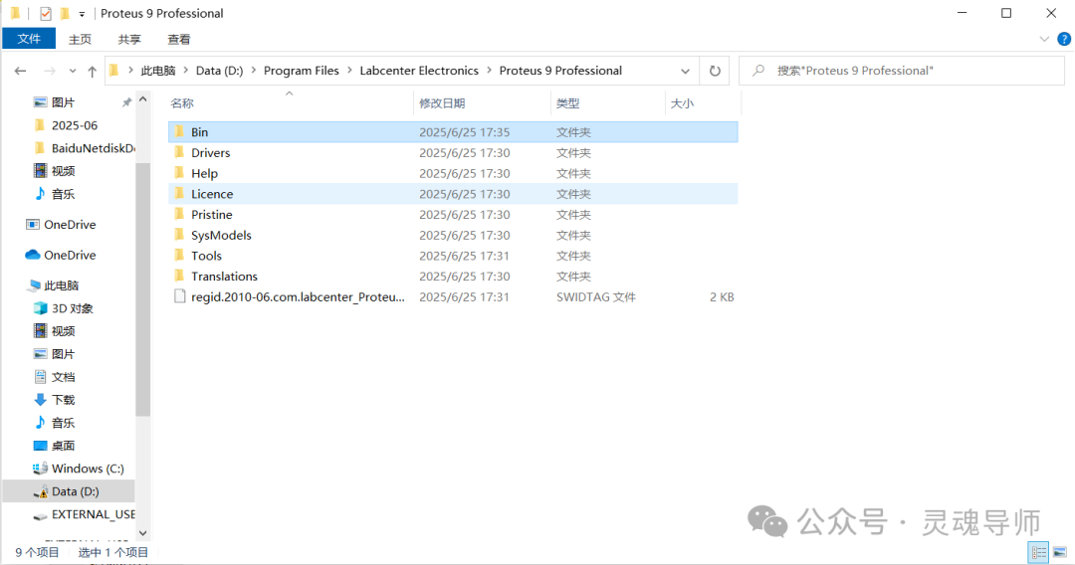This screenshot has height=565, width=1075.
Task: Click the search Proteus 9 Professional box
Action: click(901, 71)
